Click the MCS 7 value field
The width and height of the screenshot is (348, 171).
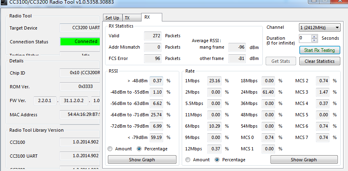tap(323, 137)
